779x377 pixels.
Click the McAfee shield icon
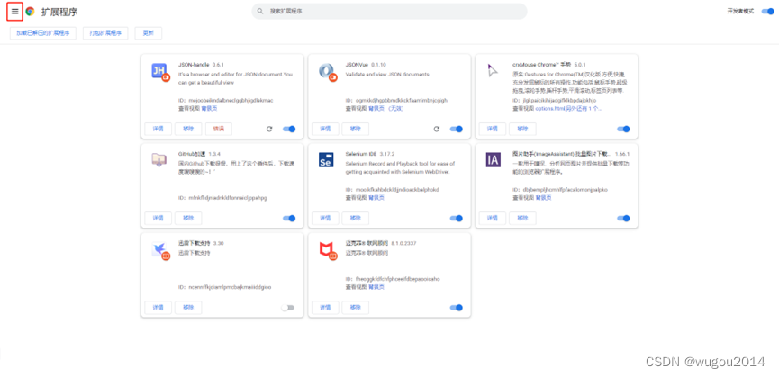point(328,250)
